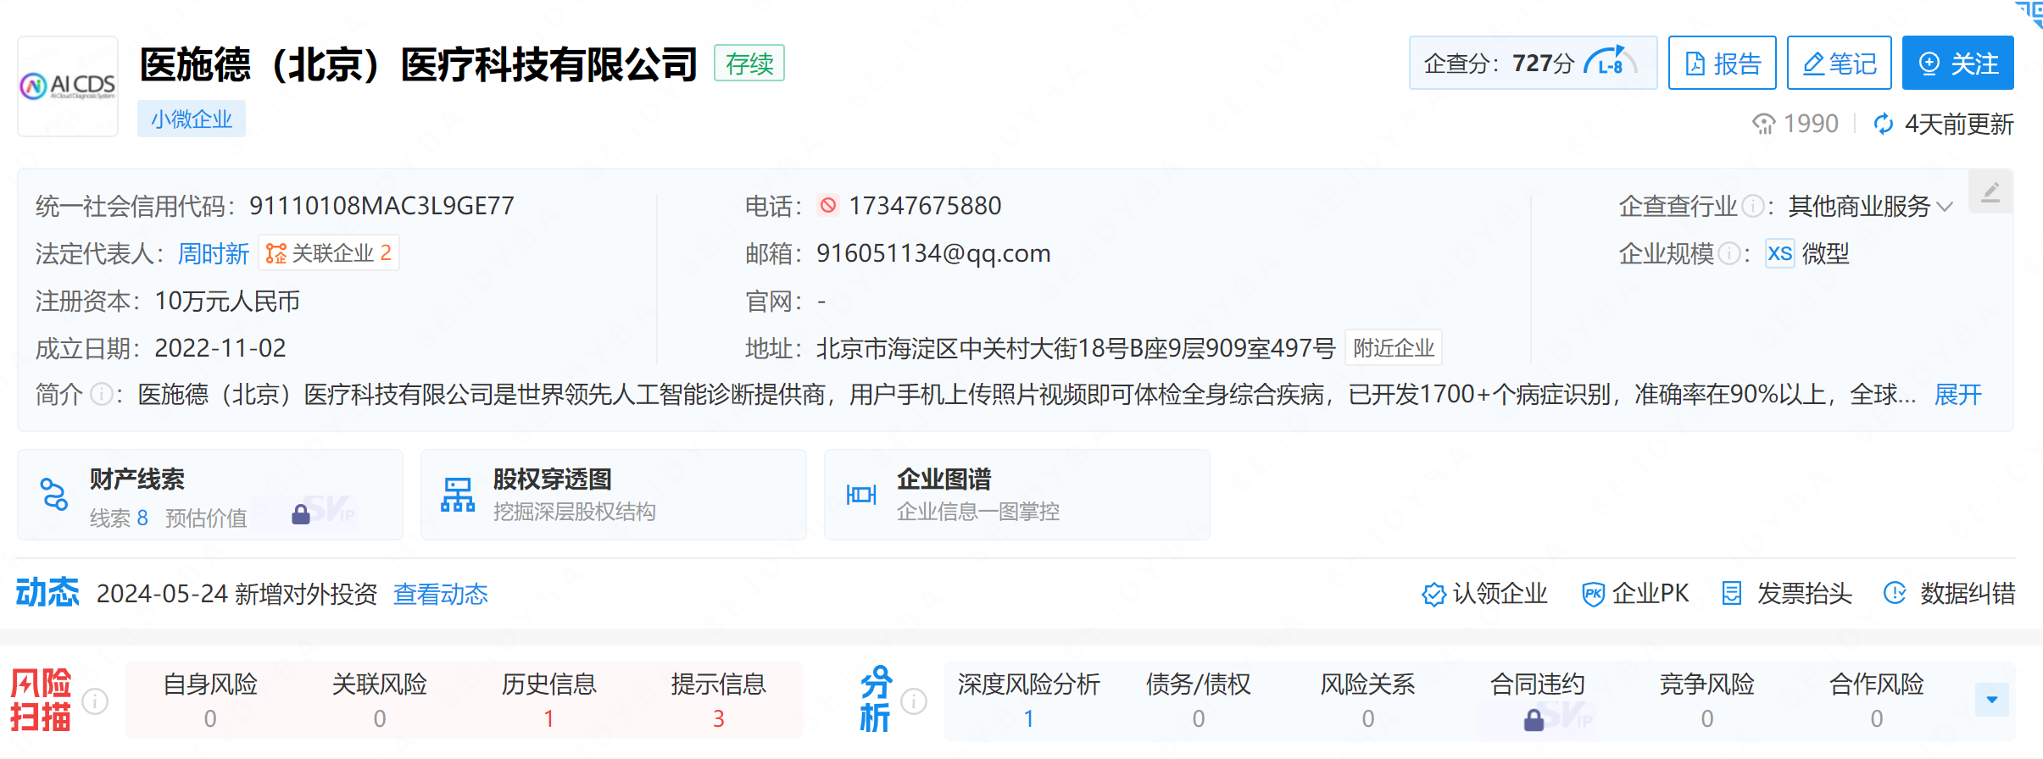2043x759 pixels.
Task: Click the QR code icon in top corner
Action: click(x=2031, y=13)
